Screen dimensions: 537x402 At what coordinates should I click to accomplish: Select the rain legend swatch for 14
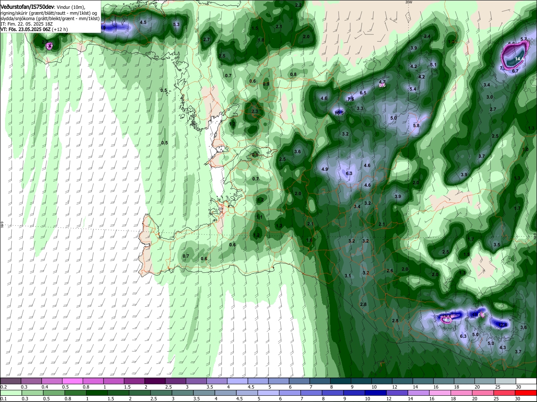[419, 393]
